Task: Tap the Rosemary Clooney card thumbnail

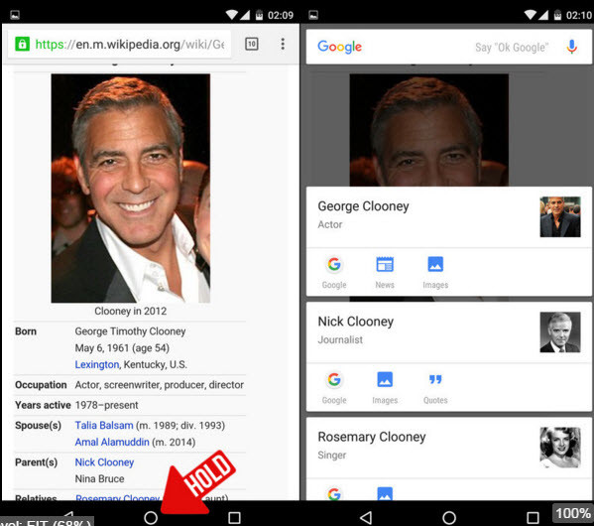Action: coord(560,448)
